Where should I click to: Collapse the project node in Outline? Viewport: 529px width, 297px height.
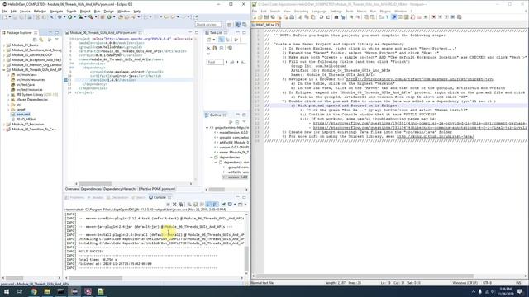(207, 128)
